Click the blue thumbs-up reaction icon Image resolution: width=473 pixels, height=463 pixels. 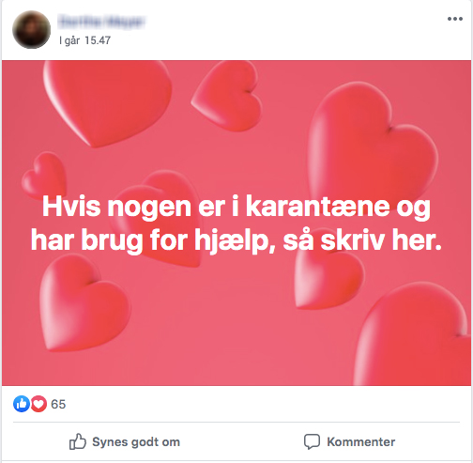[x=22, y=404]
